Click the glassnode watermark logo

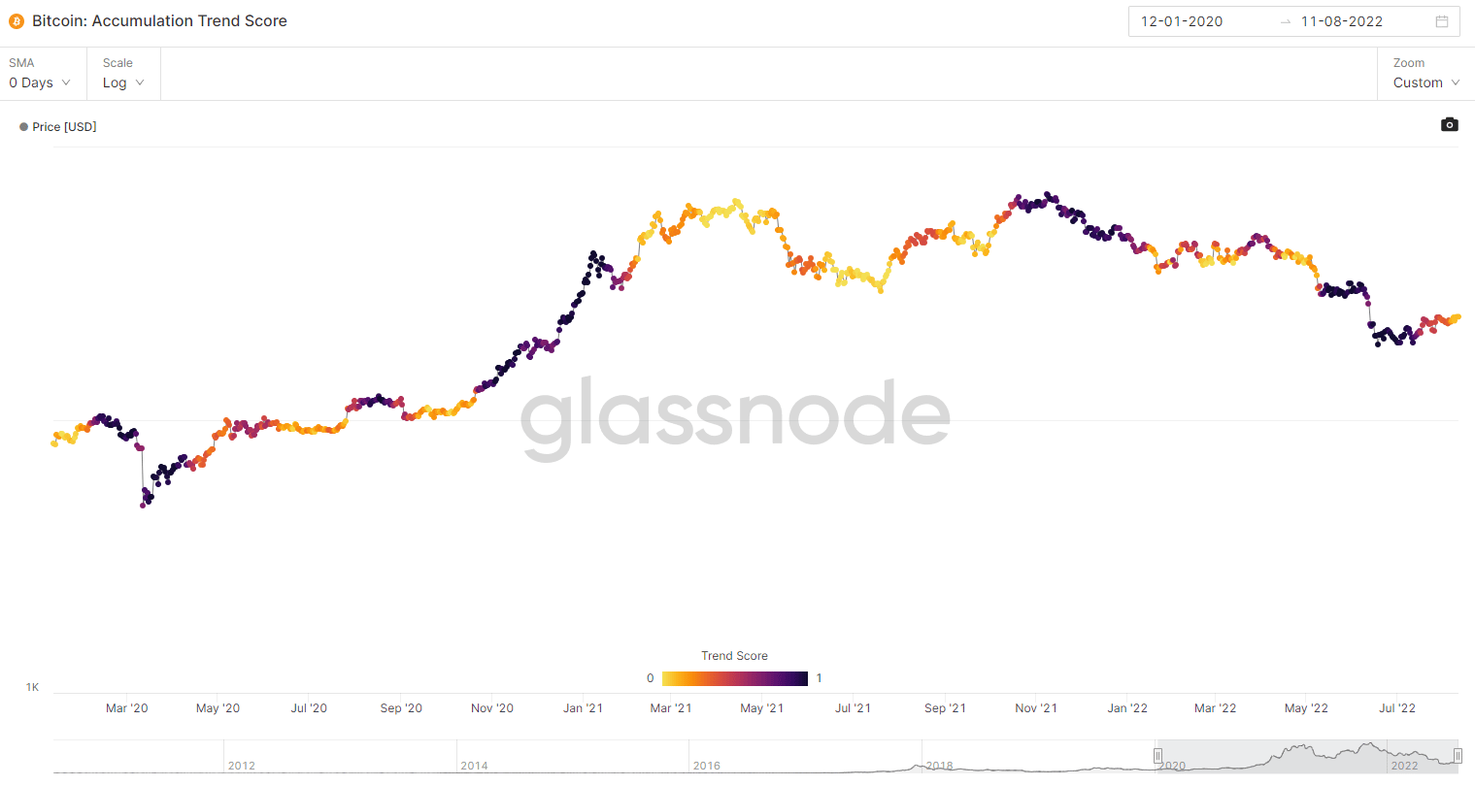click(x=735, y=417)
